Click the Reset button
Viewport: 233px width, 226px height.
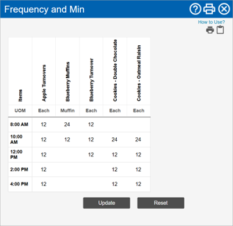pyautogui.click(x=161, y=203)
